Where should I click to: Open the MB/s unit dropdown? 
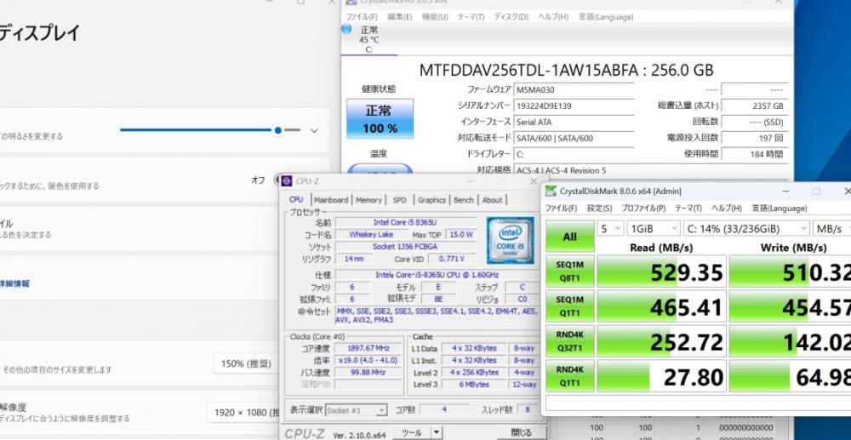[832, 228]
